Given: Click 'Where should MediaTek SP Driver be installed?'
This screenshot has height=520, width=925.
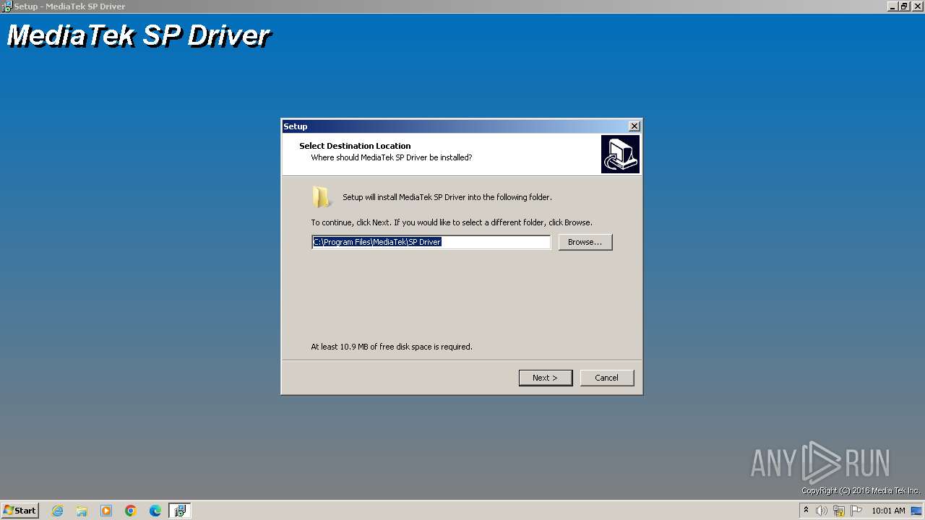Looking at the screenshot, I should coord(392,157).
